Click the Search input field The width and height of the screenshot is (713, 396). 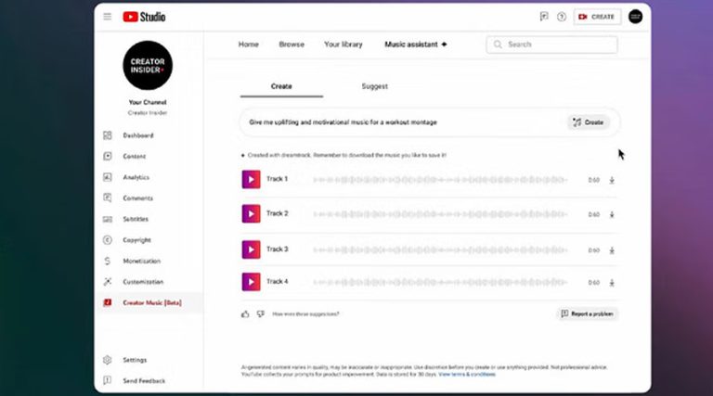551,45
